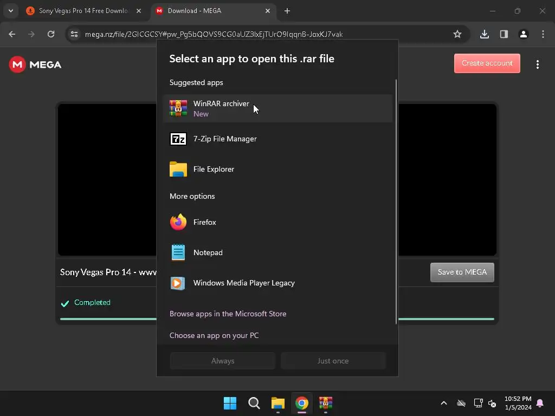555x416 pixels.
Task: Select Windows Media Player Legacy
Action: [278, 283]
